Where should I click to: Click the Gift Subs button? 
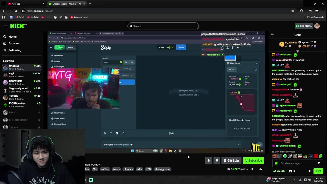pyautogui.click(x=231, y=160)
